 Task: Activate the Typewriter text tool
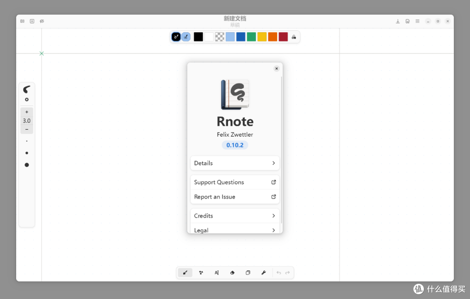point(216,273)
